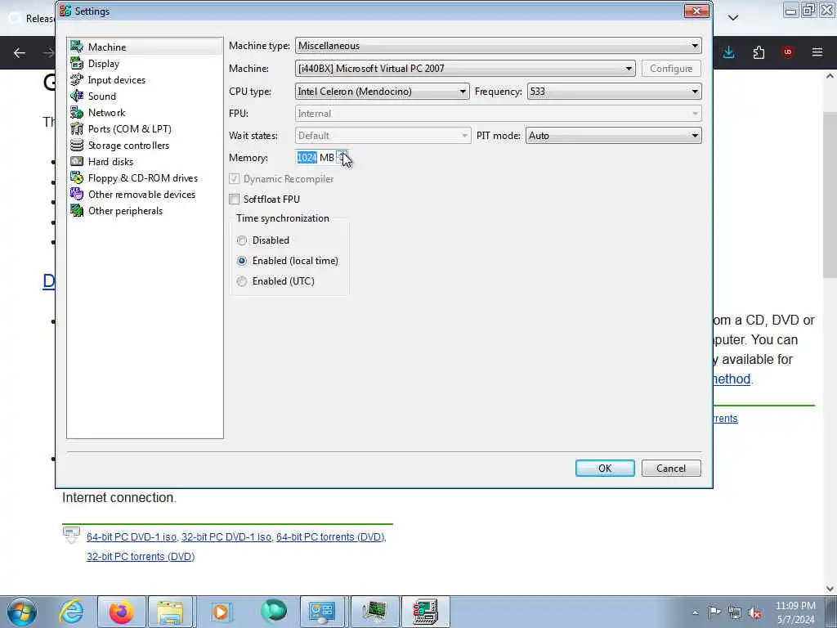Open the FPU dropdown
The height and width of the screenshot is (628, 837).
click(x=498, y=113)
